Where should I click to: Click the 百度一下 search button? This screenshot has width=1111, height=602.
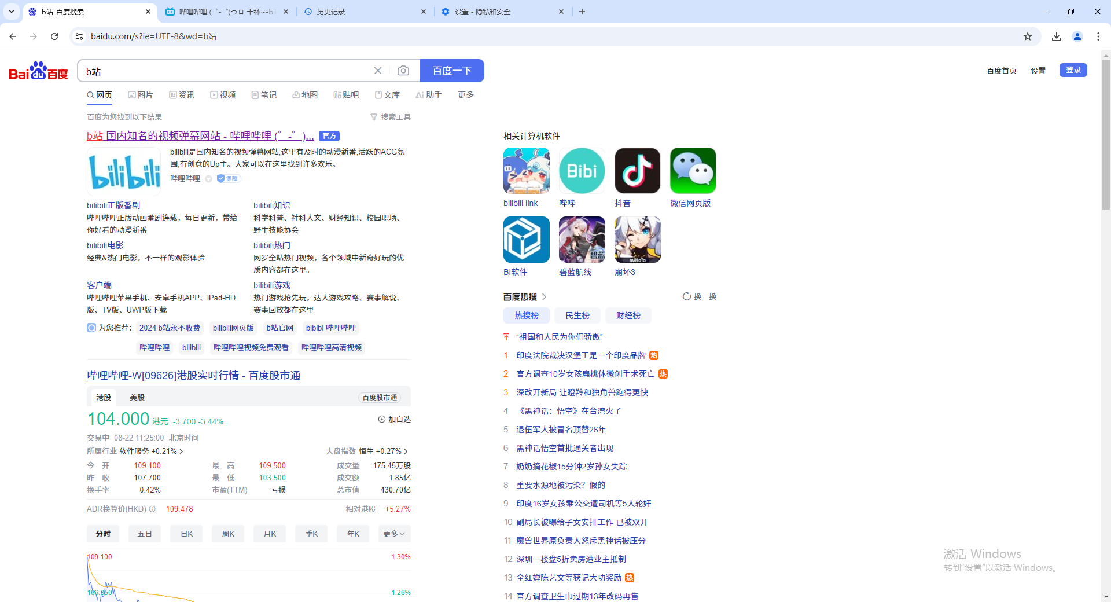point(452,71)
